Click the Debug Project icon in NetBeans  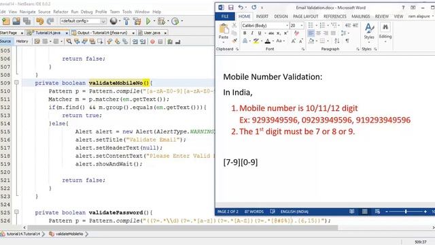161,21
